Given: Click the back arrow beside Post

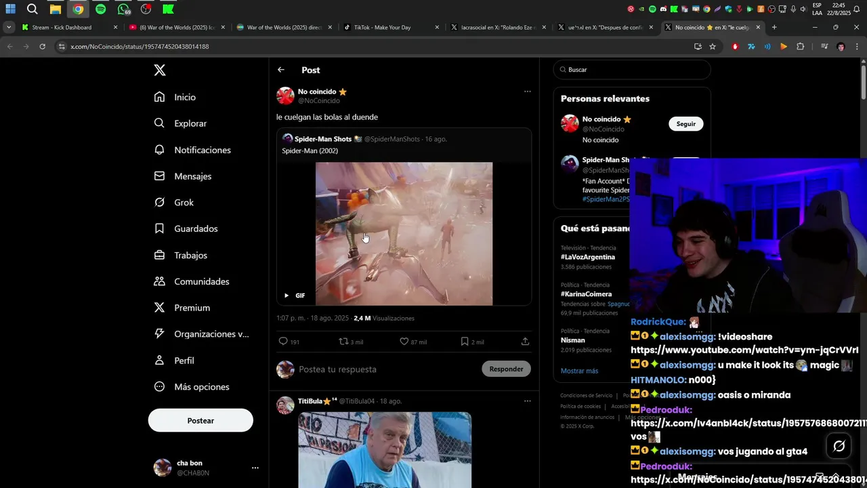Looking at the screenshot, I should click(281, 70).
